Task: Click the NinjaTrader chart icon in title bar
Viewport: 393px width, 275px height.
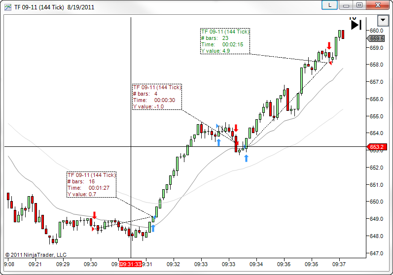Action: pos(8,7)
